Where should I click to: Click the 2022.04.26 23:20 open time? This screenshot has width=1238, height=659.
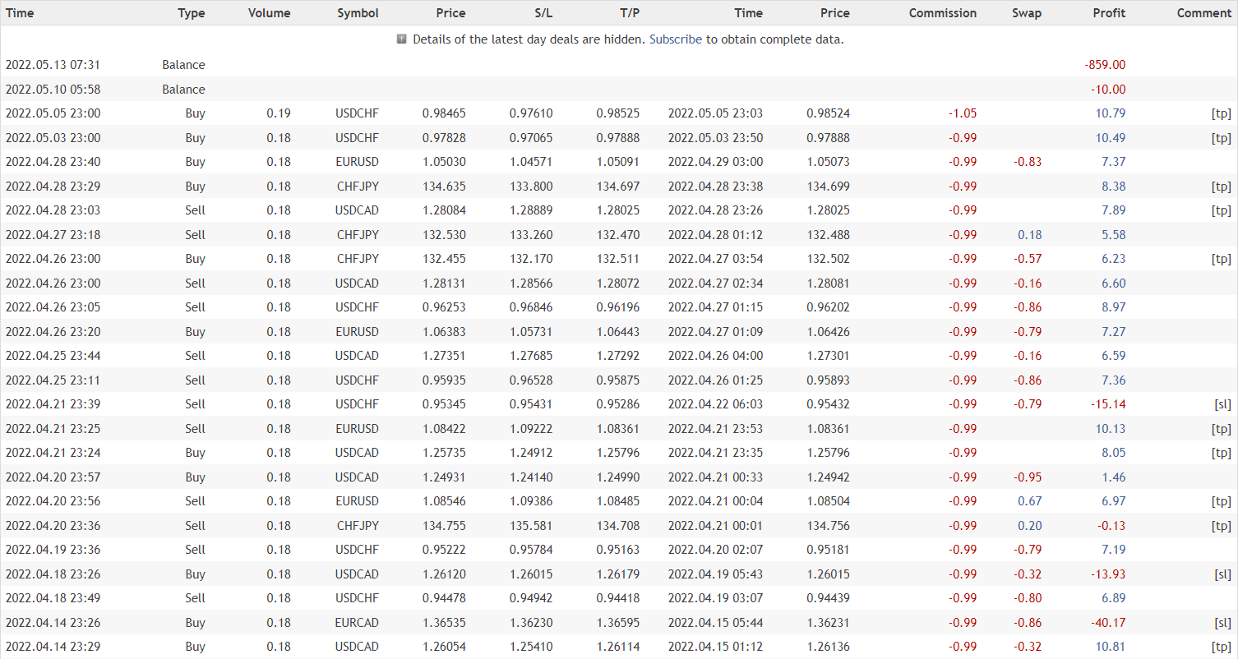(53, 332)
